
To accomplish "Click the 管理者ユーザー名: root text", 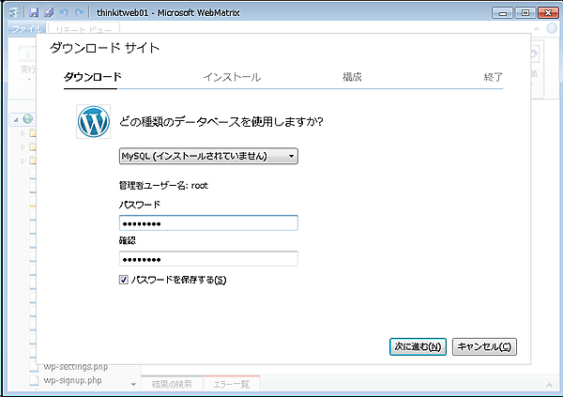I will [163, 186].
